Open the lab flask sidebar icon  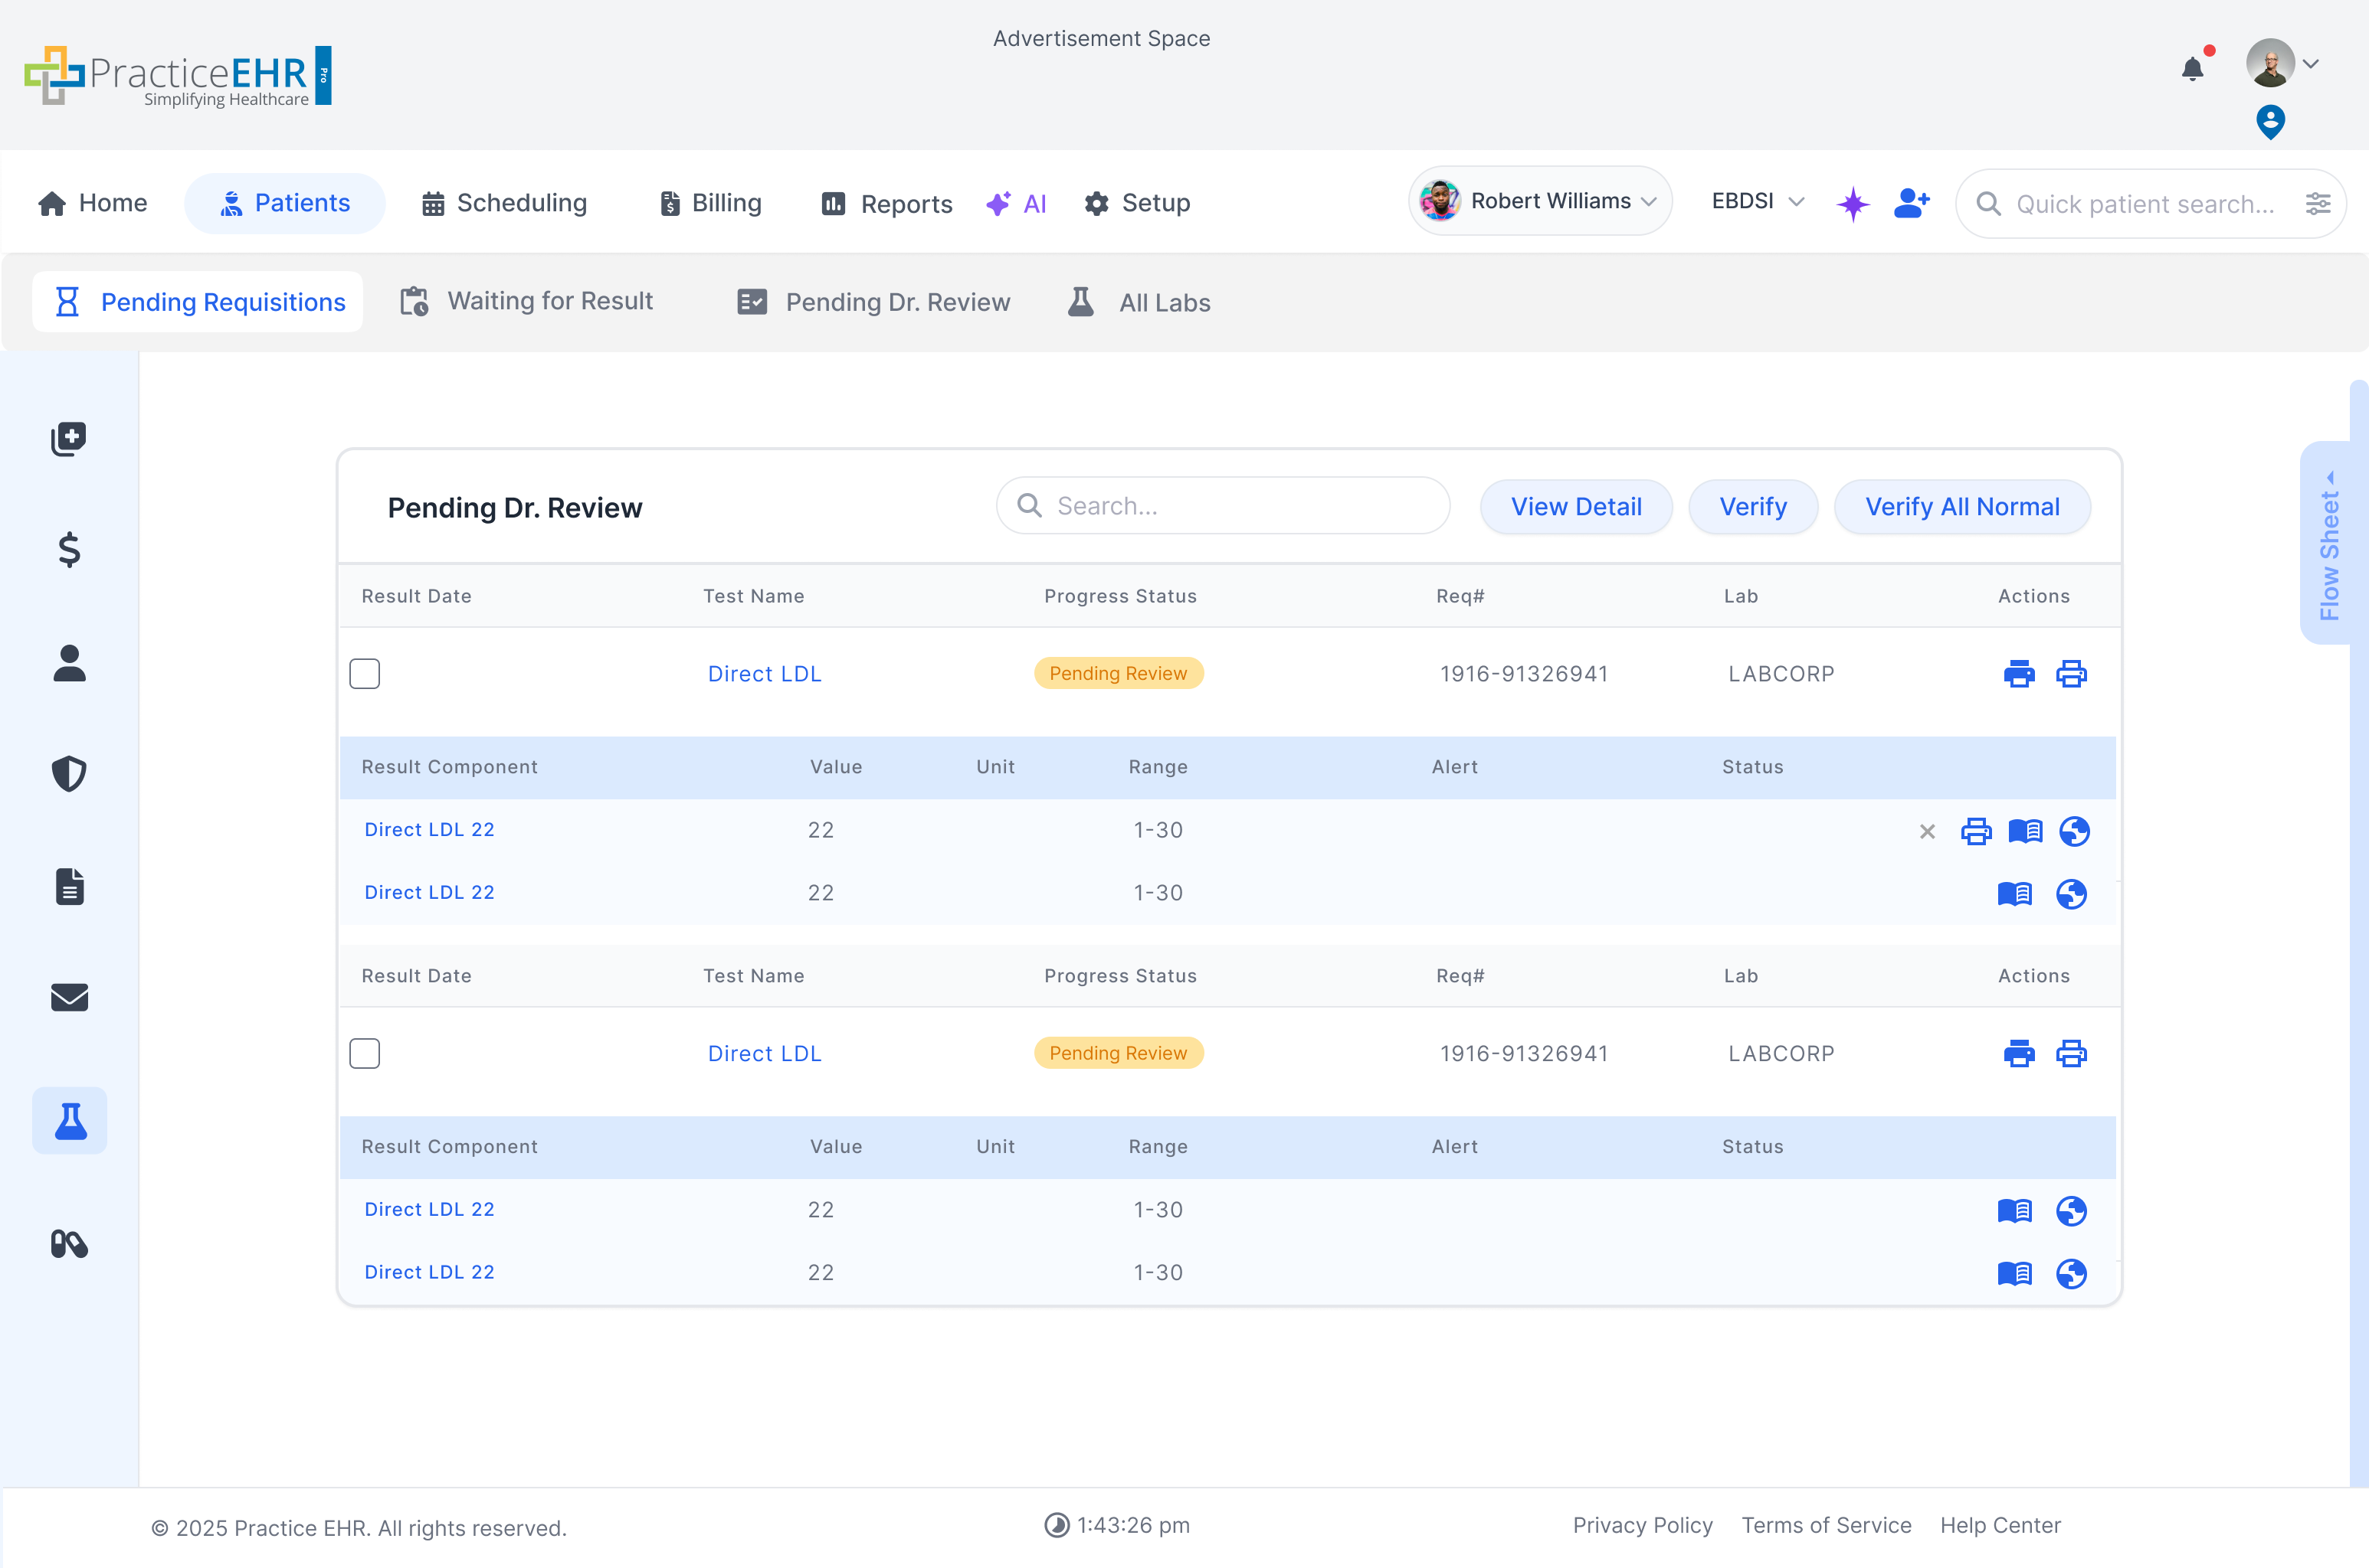tap(69, 1121)
